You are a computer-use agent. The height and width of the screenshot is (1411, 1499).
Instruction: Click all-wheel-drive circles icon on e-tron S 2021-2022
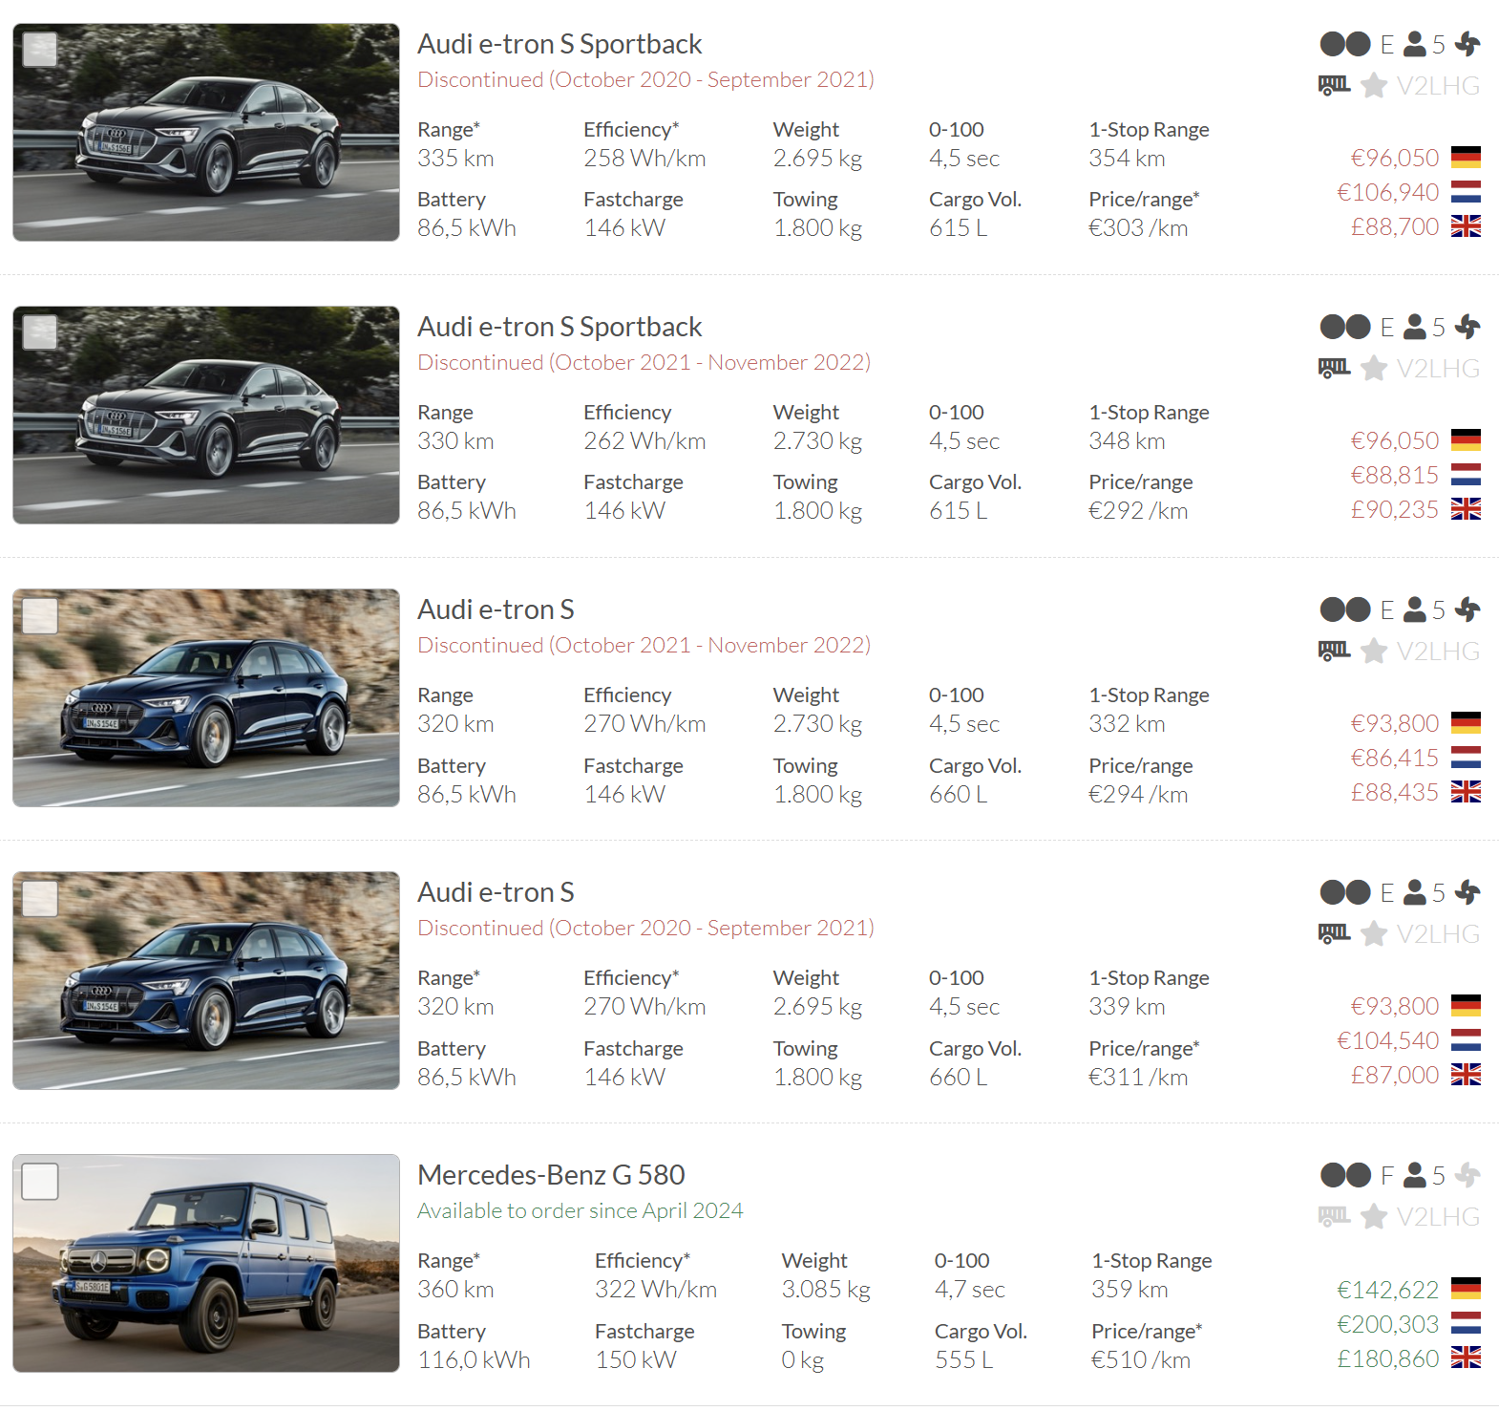[1345, 609]
